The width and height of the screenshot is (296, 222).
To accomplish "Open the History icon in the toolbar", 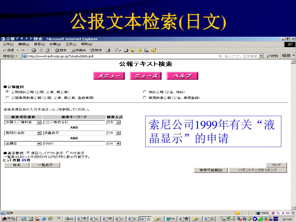I will click(x=108, y=50).
